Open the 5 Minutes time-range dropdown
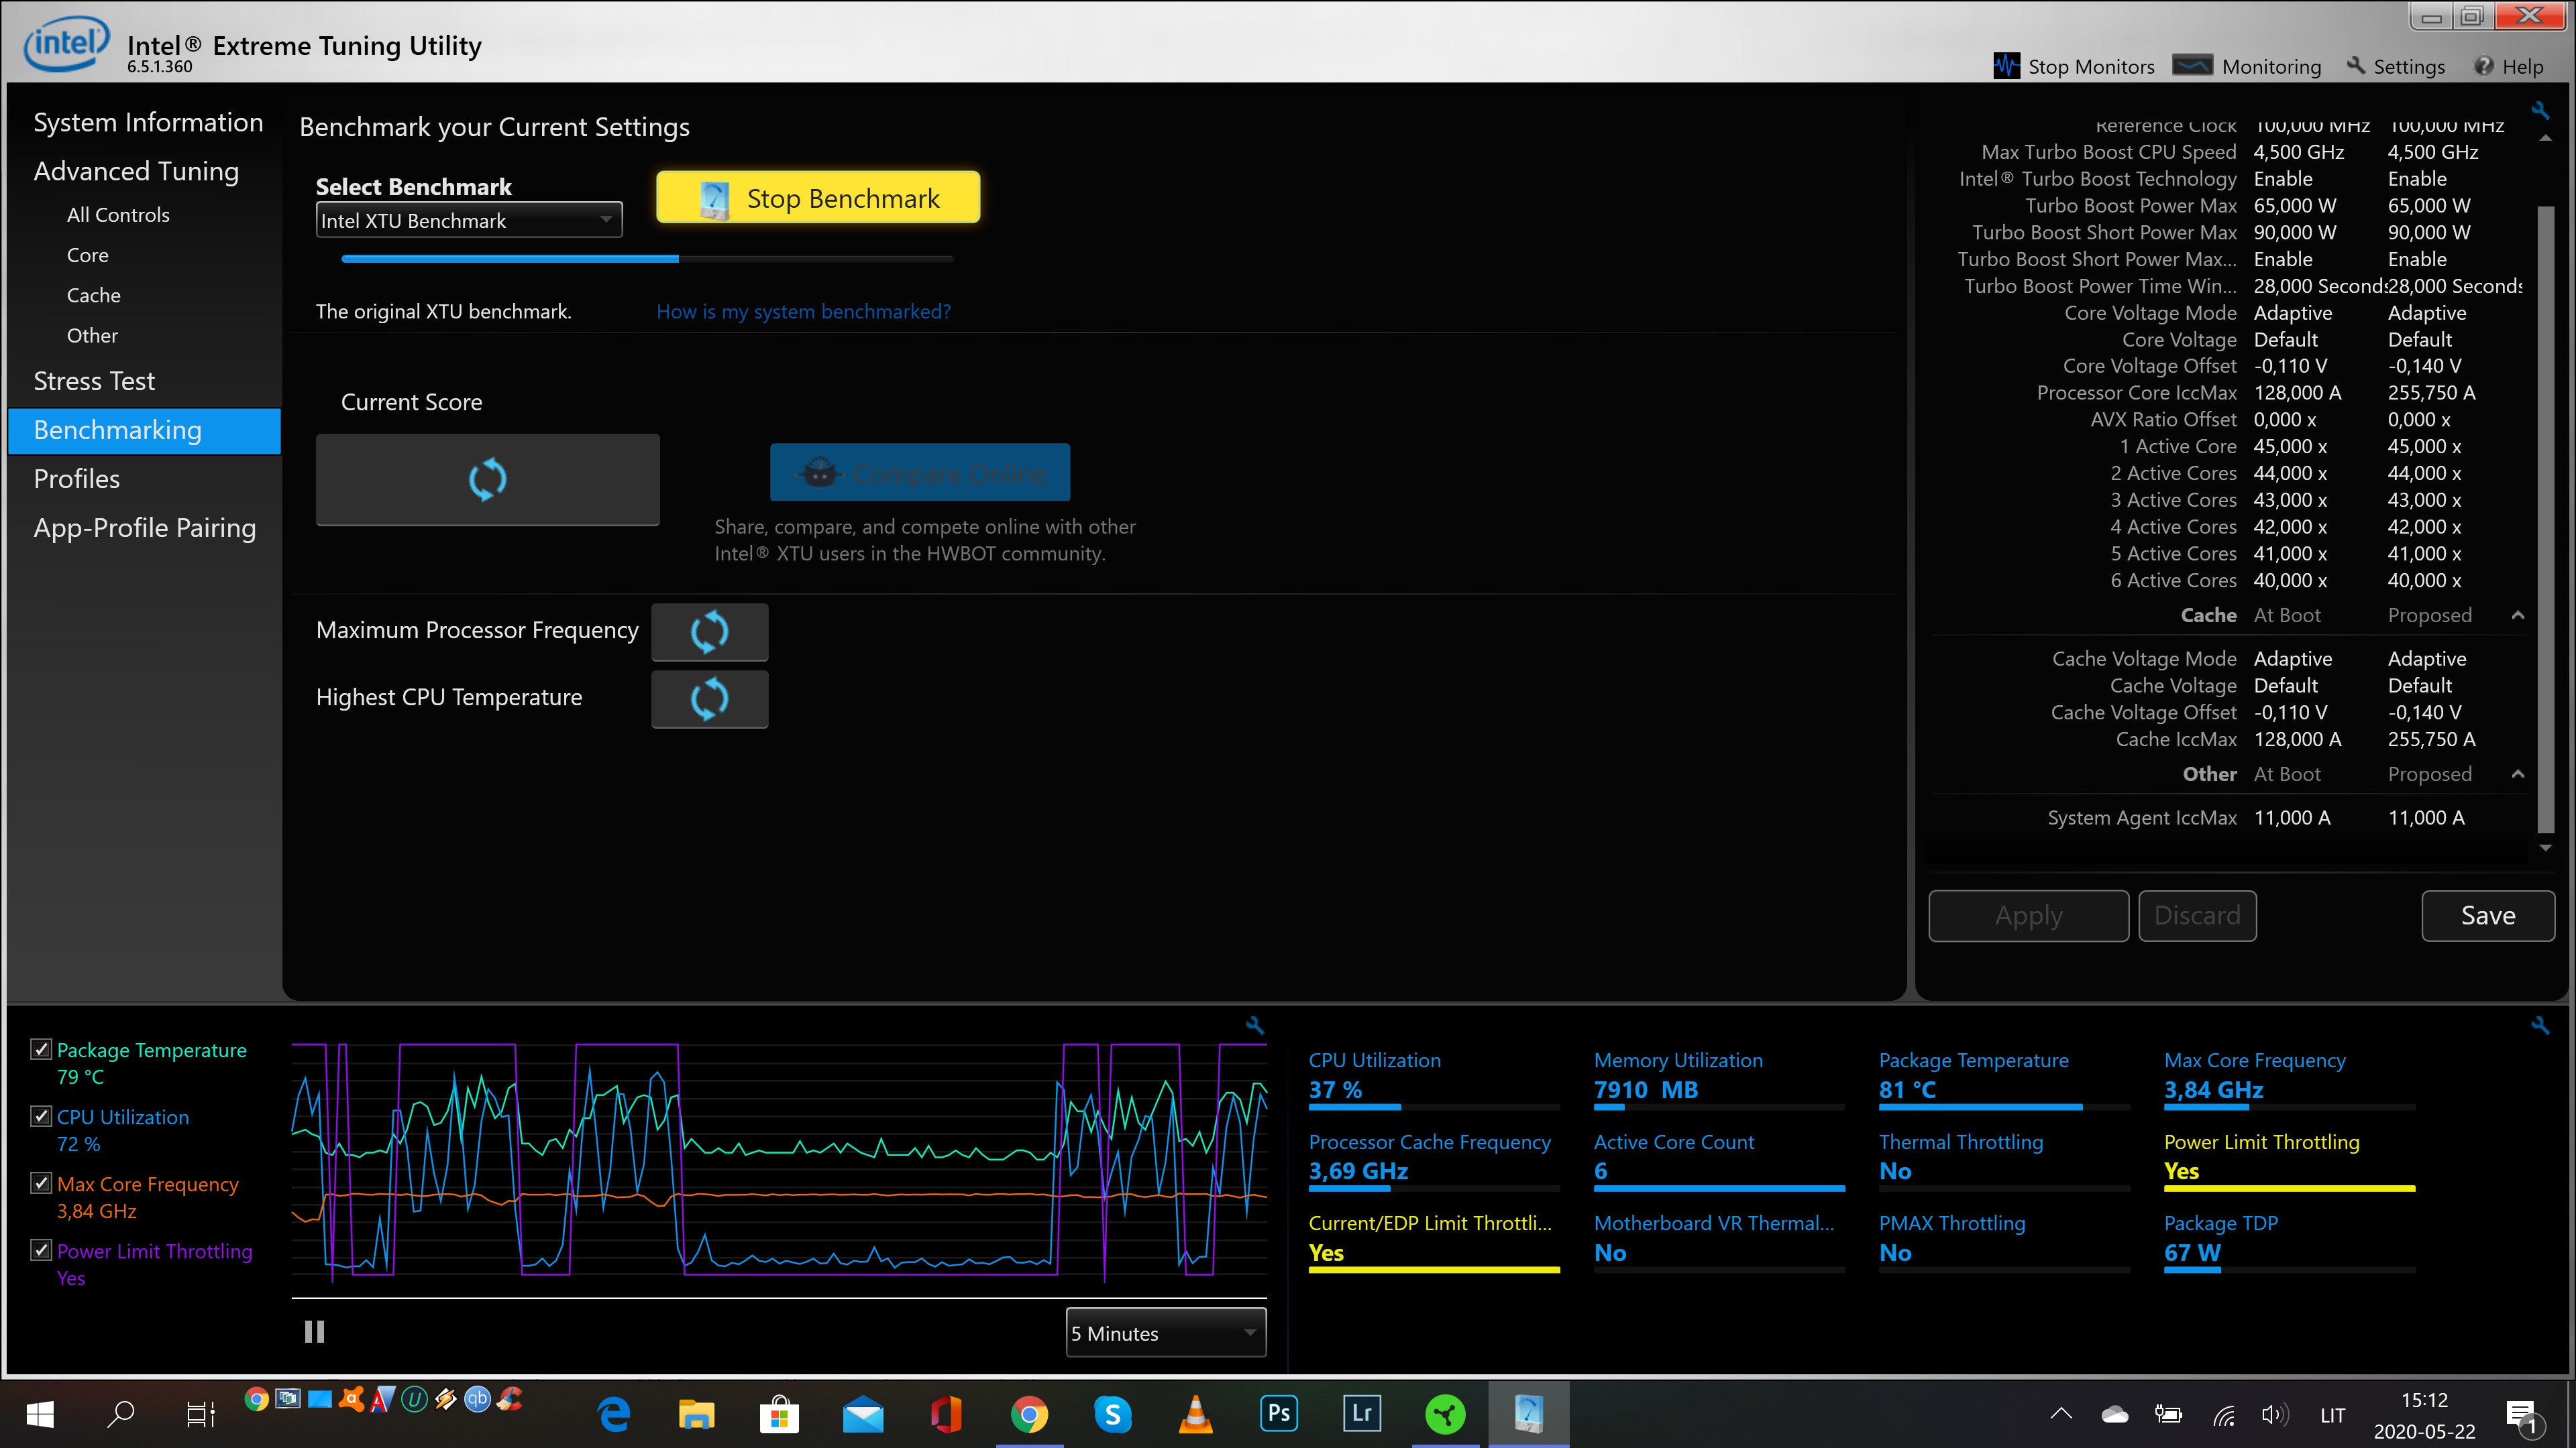Image resolution: width=2576 pixels, height=1448 pixels. tap(1166, 1333)
